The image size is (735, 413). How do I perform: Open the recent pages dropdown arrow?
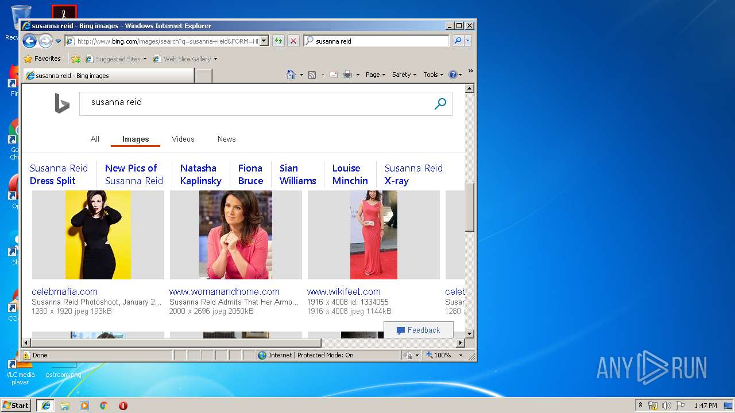point(58,41)
